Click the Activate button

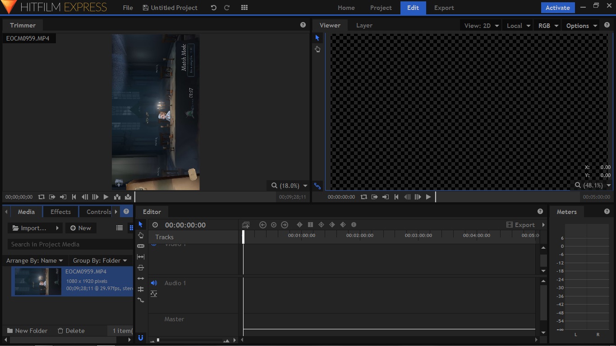coord(558,8)
